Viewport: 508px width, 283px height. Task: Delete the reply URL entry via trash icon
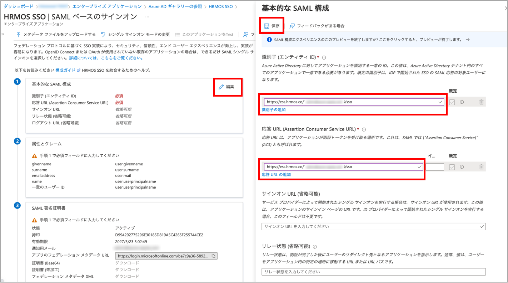481,167
